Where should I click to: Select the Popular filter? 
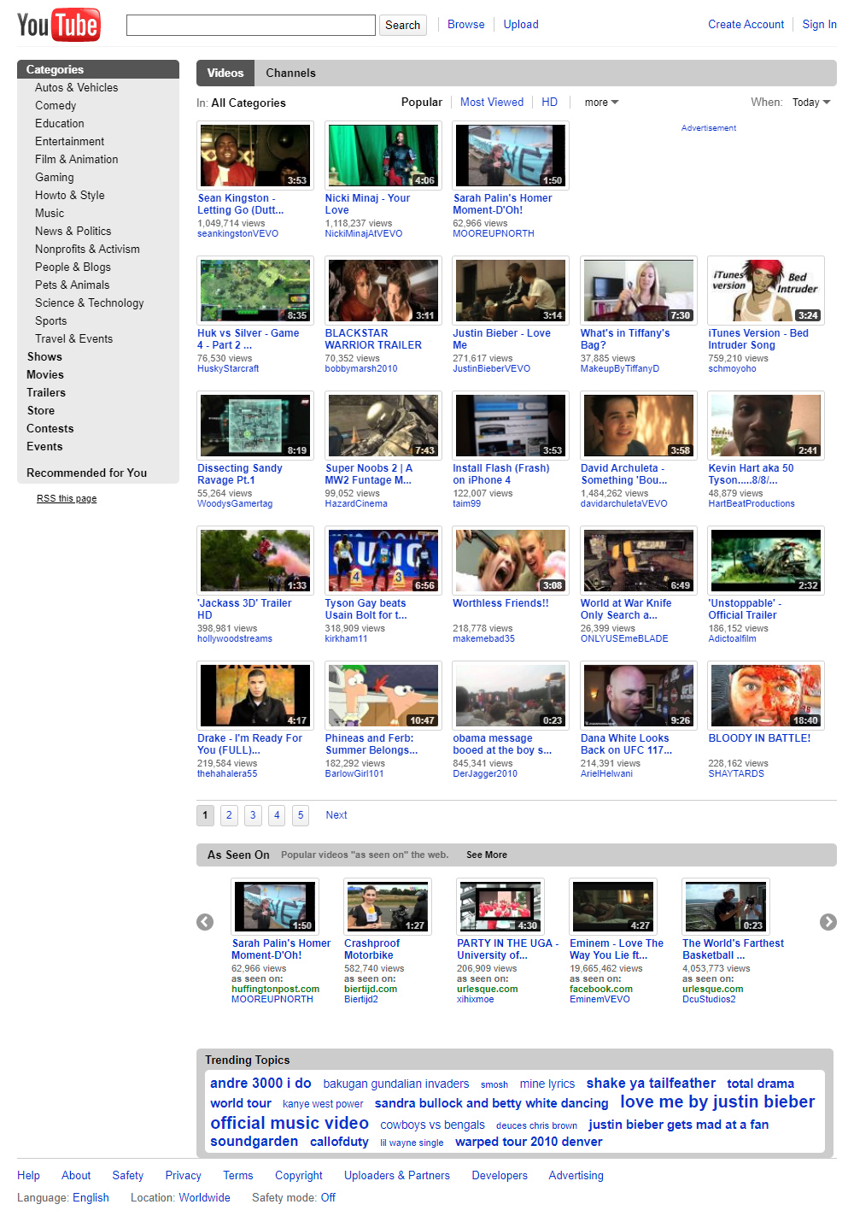422,103
